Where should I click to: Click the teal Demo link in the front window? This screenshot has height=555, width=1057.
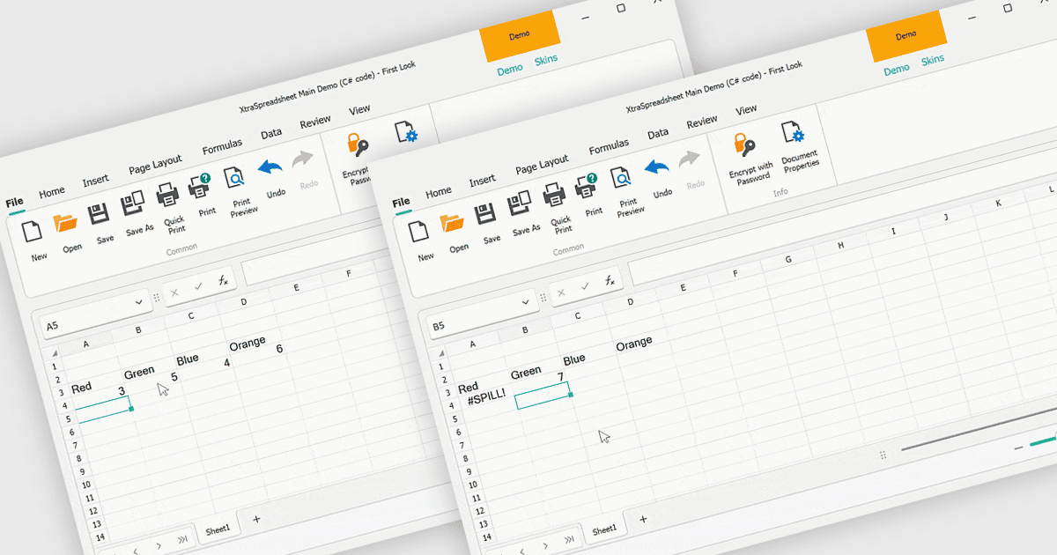click(x=896, y=70)
